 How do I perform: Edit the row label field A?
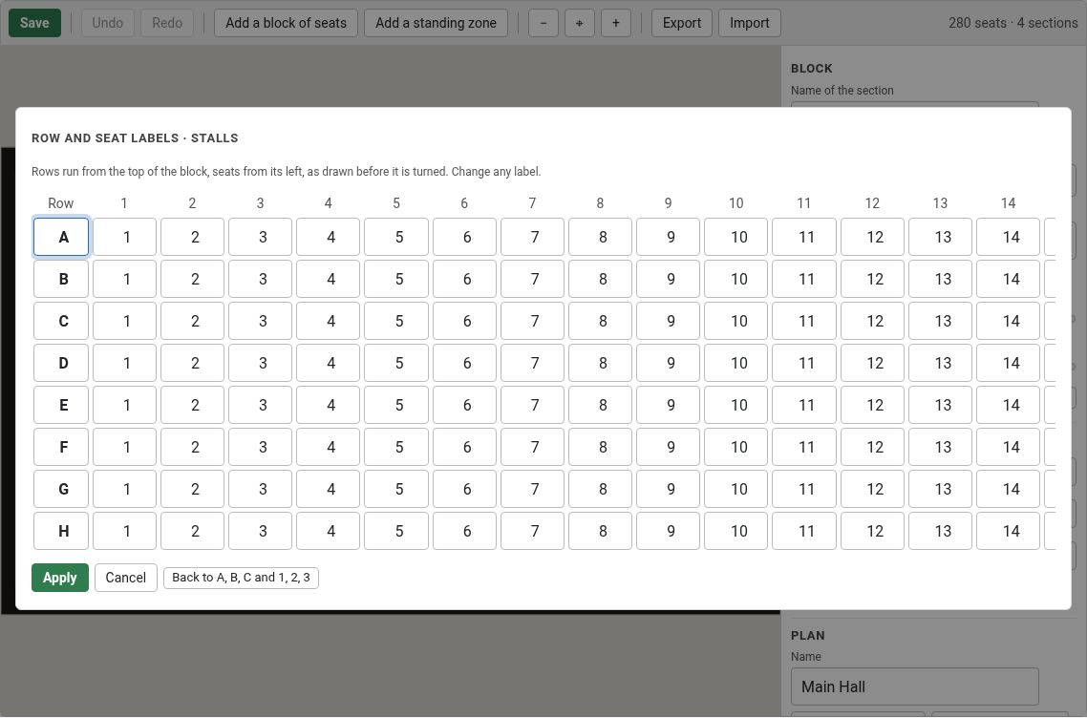tap(61, 237)
